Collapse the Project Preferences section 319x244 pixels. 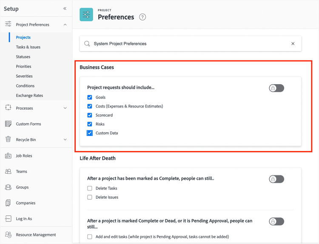(65, 25)
